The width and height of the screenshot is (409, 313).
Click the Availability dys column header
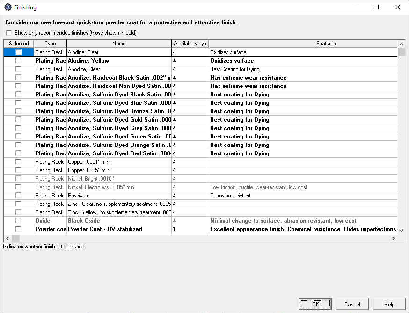click(190, 44)
